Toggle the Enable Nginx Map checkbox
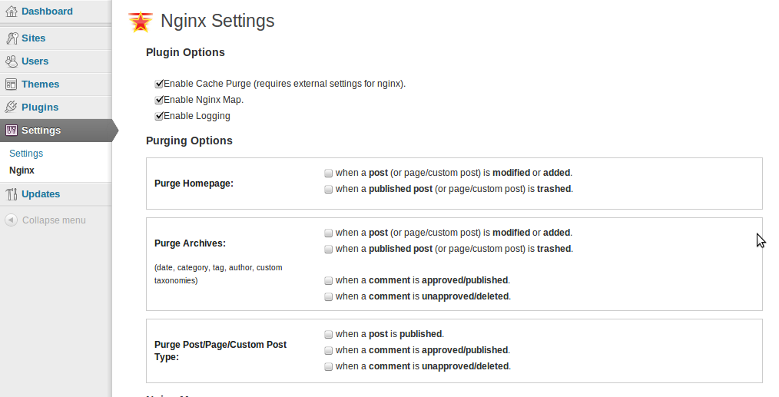779x397 pixels. click(x=159, y=100)
